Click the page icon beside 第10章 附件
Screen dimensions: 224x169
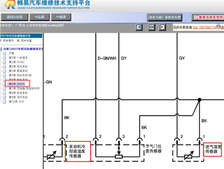click(5, 102)
